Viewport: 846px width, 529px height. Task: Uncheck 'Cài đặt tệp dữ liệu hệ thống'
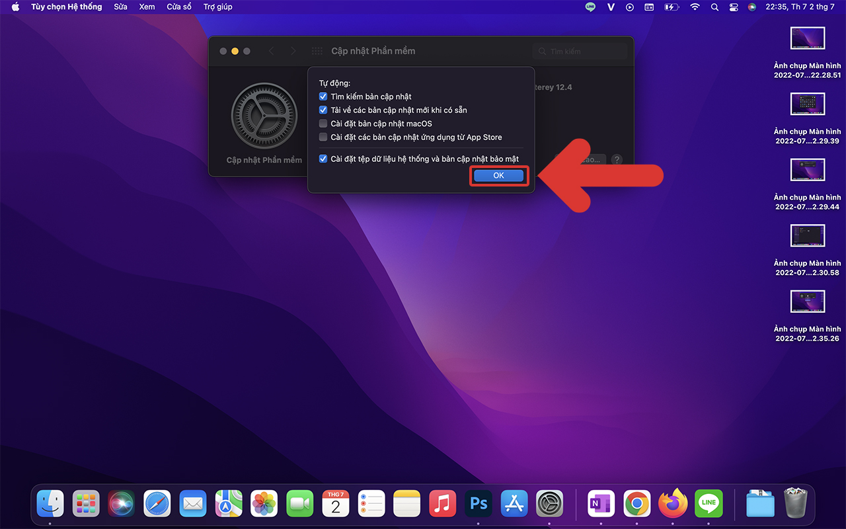coord(323,159)
